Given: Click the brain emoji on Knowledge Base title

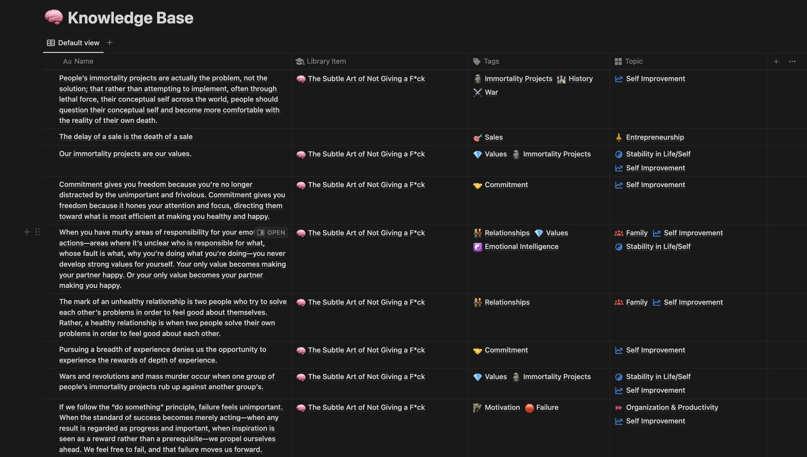Looking at the screenshot, I should pyautogui.click(x=54, y=17).
